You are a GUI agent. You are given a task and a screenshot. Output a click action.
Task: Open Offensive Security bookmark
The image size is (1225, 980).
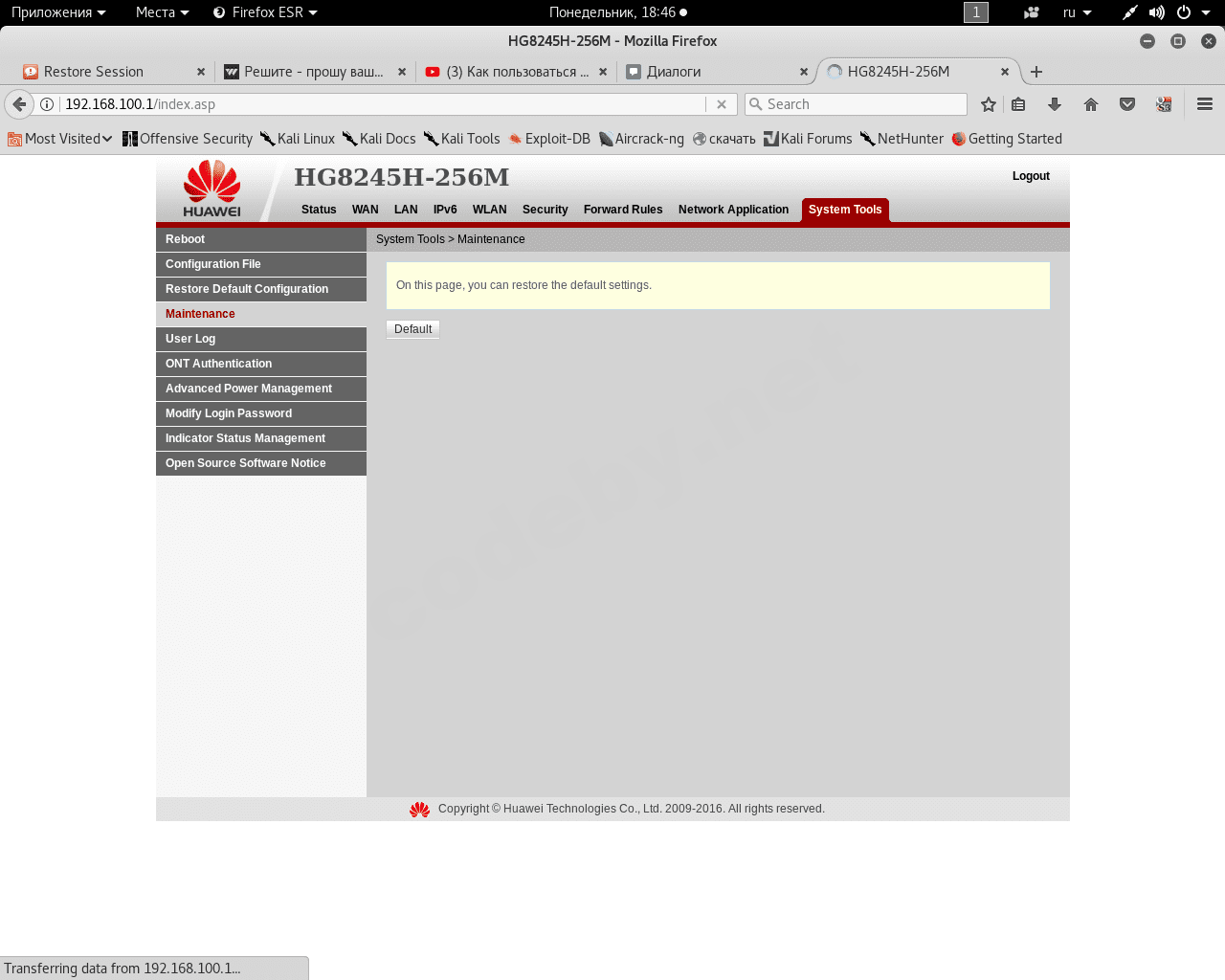[x=188, y=139]
